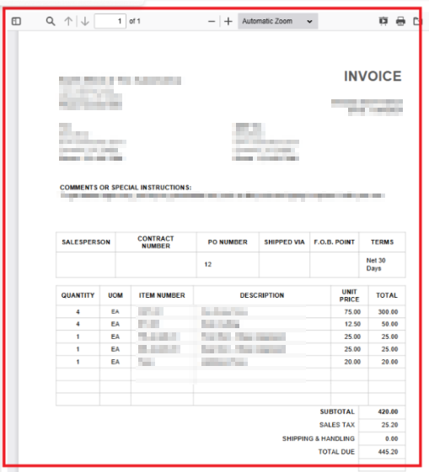Go to previous page arrow
This screenshot has width=429, height=472.
68,21
